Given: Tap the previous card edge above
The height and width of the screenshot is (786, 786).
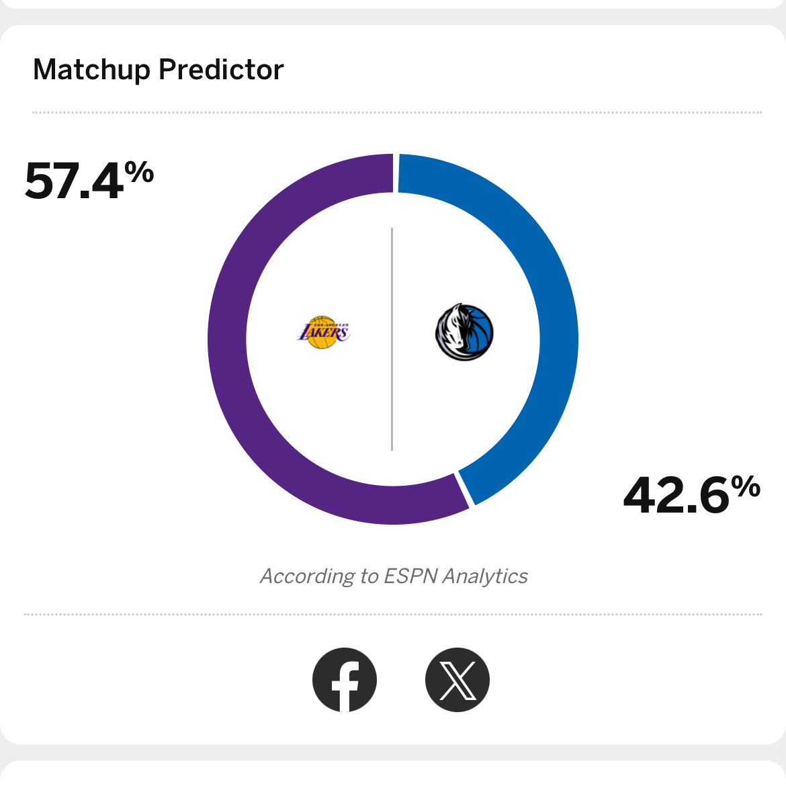Looking at the screenshot, I should 393,3.
